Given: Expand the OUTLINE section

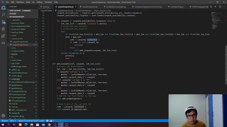Looking at the screenshot, I should click(22, 14).
